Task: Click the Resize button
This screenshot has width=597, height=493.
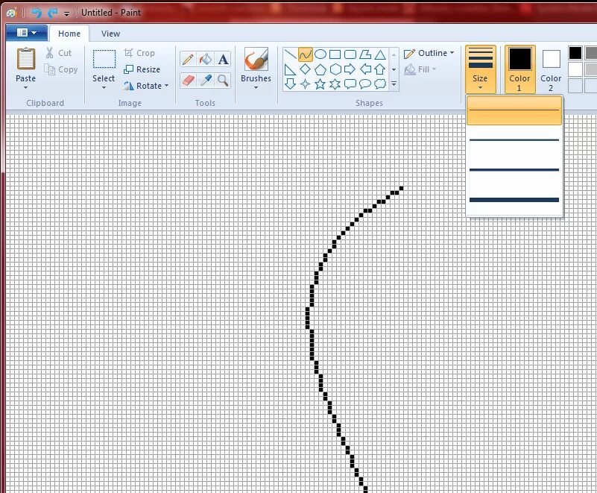Action: pyautogui.click(x=142, y=69)
